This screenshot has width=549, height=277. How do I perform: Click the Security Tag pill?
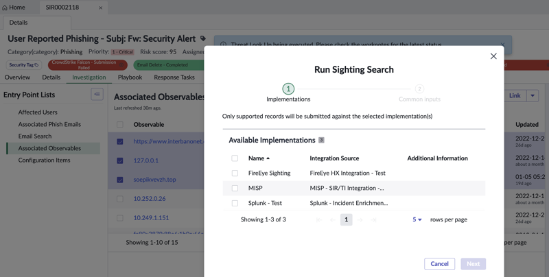pyautogui.click(x=24, y=65)
